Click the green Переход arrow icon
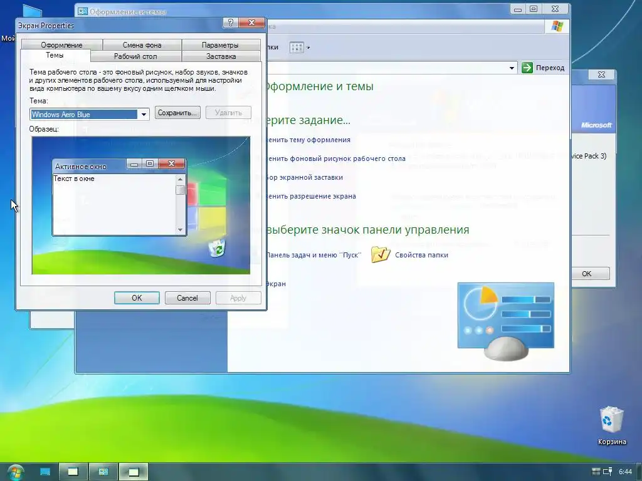This screenshot has width=642, height=481. pos(527,68)
